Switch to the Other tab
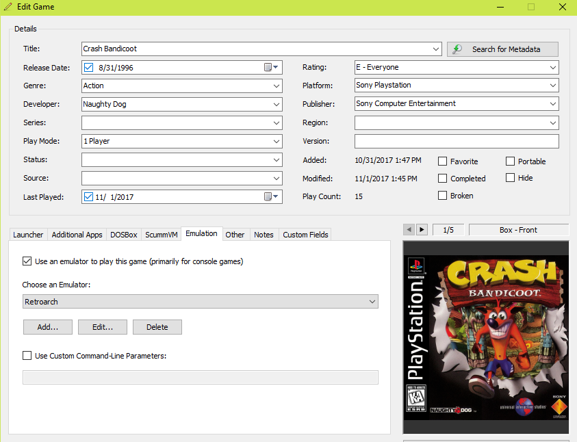Image resolution: width=577 pixels, height=442 pixels. tap(235, 235)
